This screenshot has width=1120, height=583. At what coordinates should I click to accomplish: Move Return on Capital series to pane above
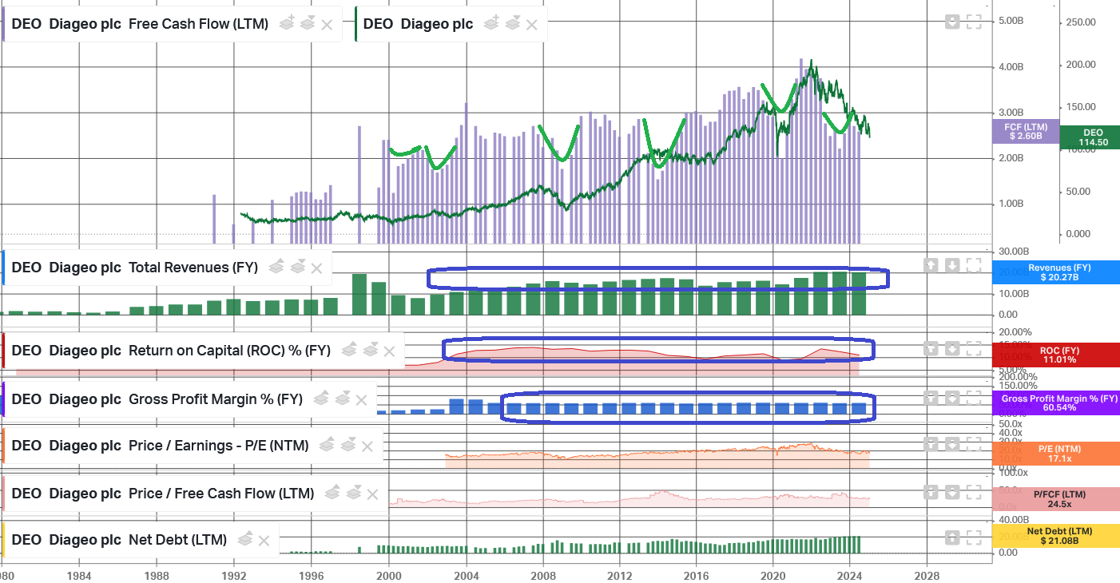coord(349,350)
